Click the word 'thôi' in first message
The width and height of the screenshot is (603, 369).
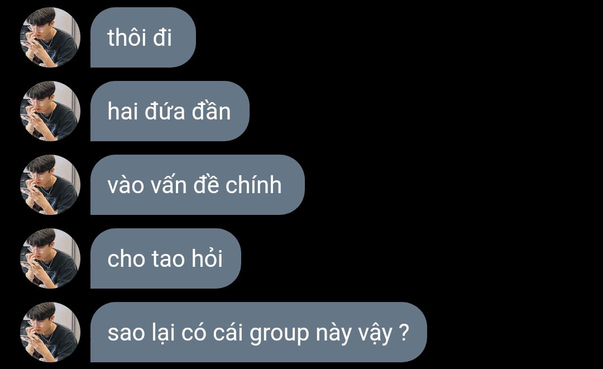pyautogui.click(x=127, y=37)
